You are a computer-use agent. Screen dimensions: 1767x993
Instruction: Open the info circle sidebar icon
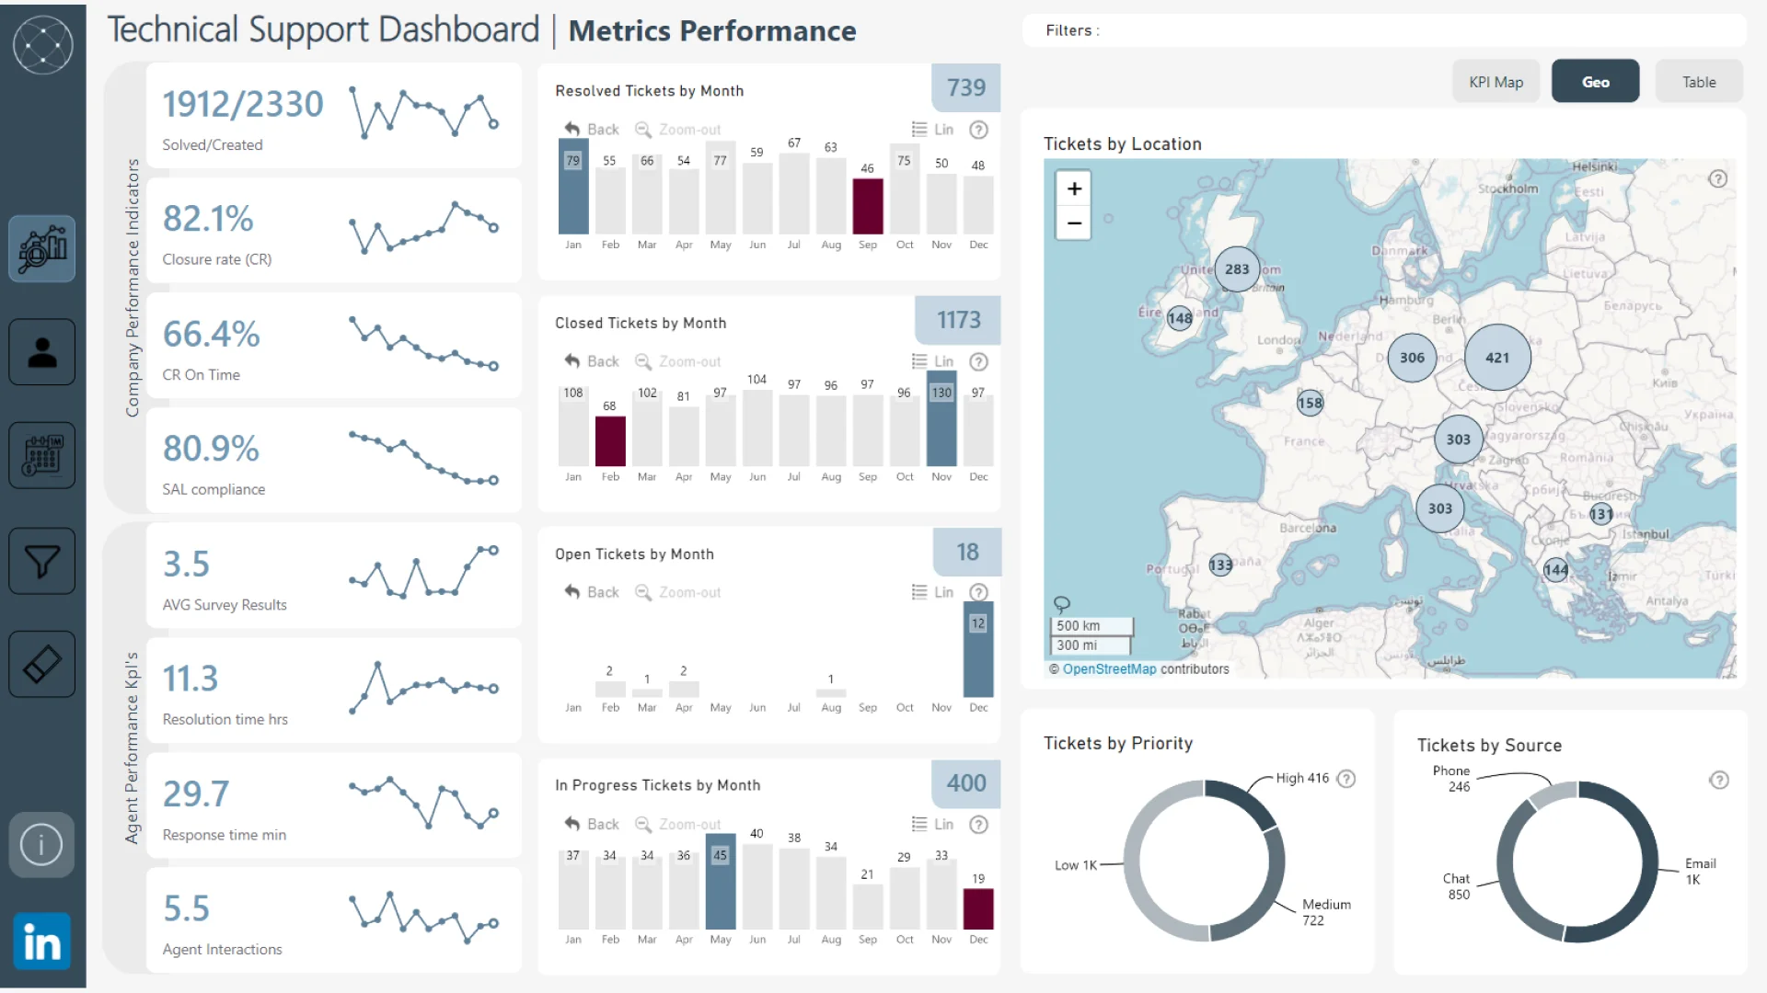42,844
